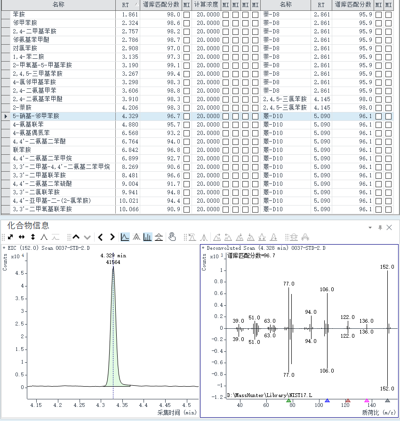Tick the MI checkbox beside score 98.0 in 苯胺 row
Viewport: 400px width, 421px height.
(x=186, y=15)
